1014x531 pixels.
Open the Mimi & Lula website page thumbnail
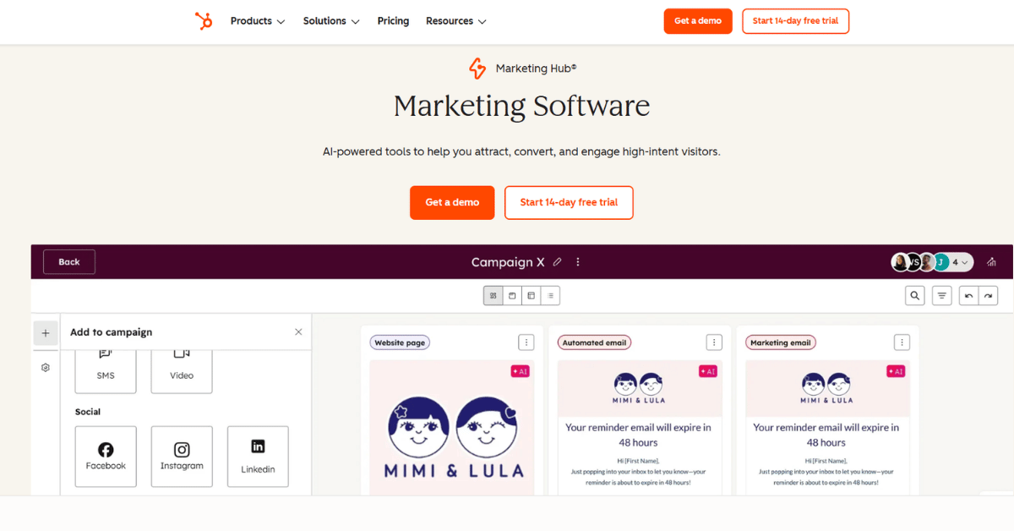click(451, 428)
